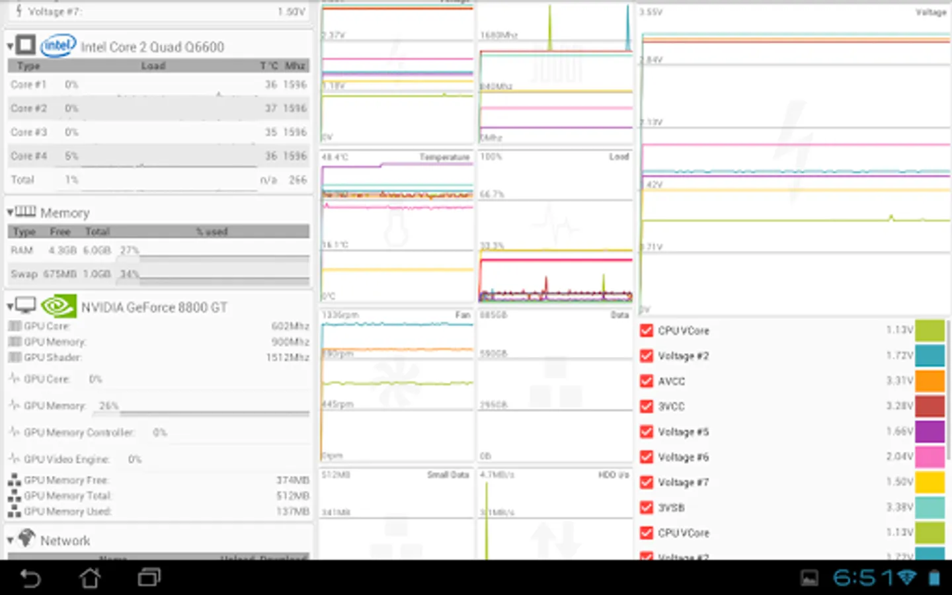952x595 pixels.
Task: Toggle the AVCC voltage checkbox
Action: (647, 381)
